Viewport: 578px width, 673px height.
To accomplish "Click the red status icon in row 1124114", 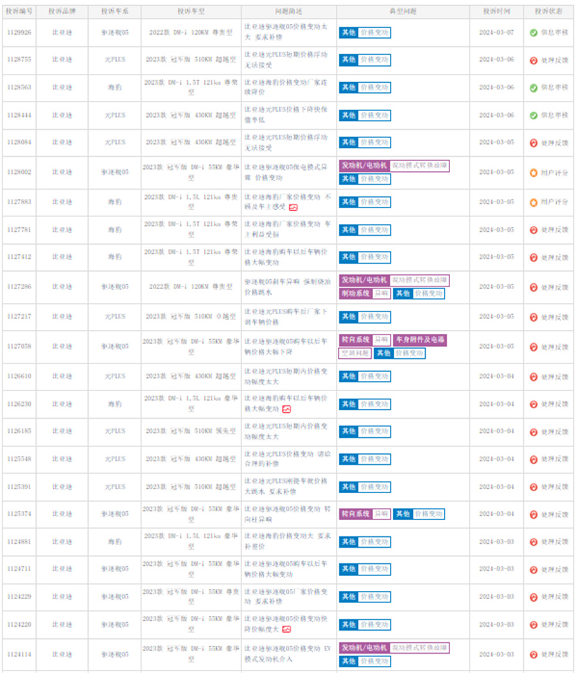I will (x=534, y=654).
